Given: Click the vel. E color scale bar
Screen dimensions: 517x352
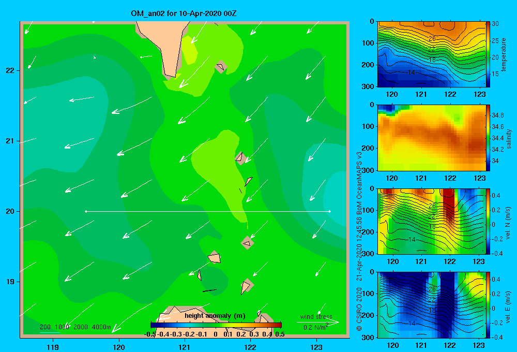Looking at the screenshot, I should [488, 305].
